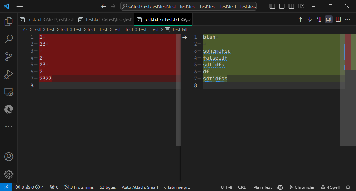This screenshot has height=191, width=356.
Task: Toggle the secondary side bar
Action: pyautogui.click(x=291, y=6)
